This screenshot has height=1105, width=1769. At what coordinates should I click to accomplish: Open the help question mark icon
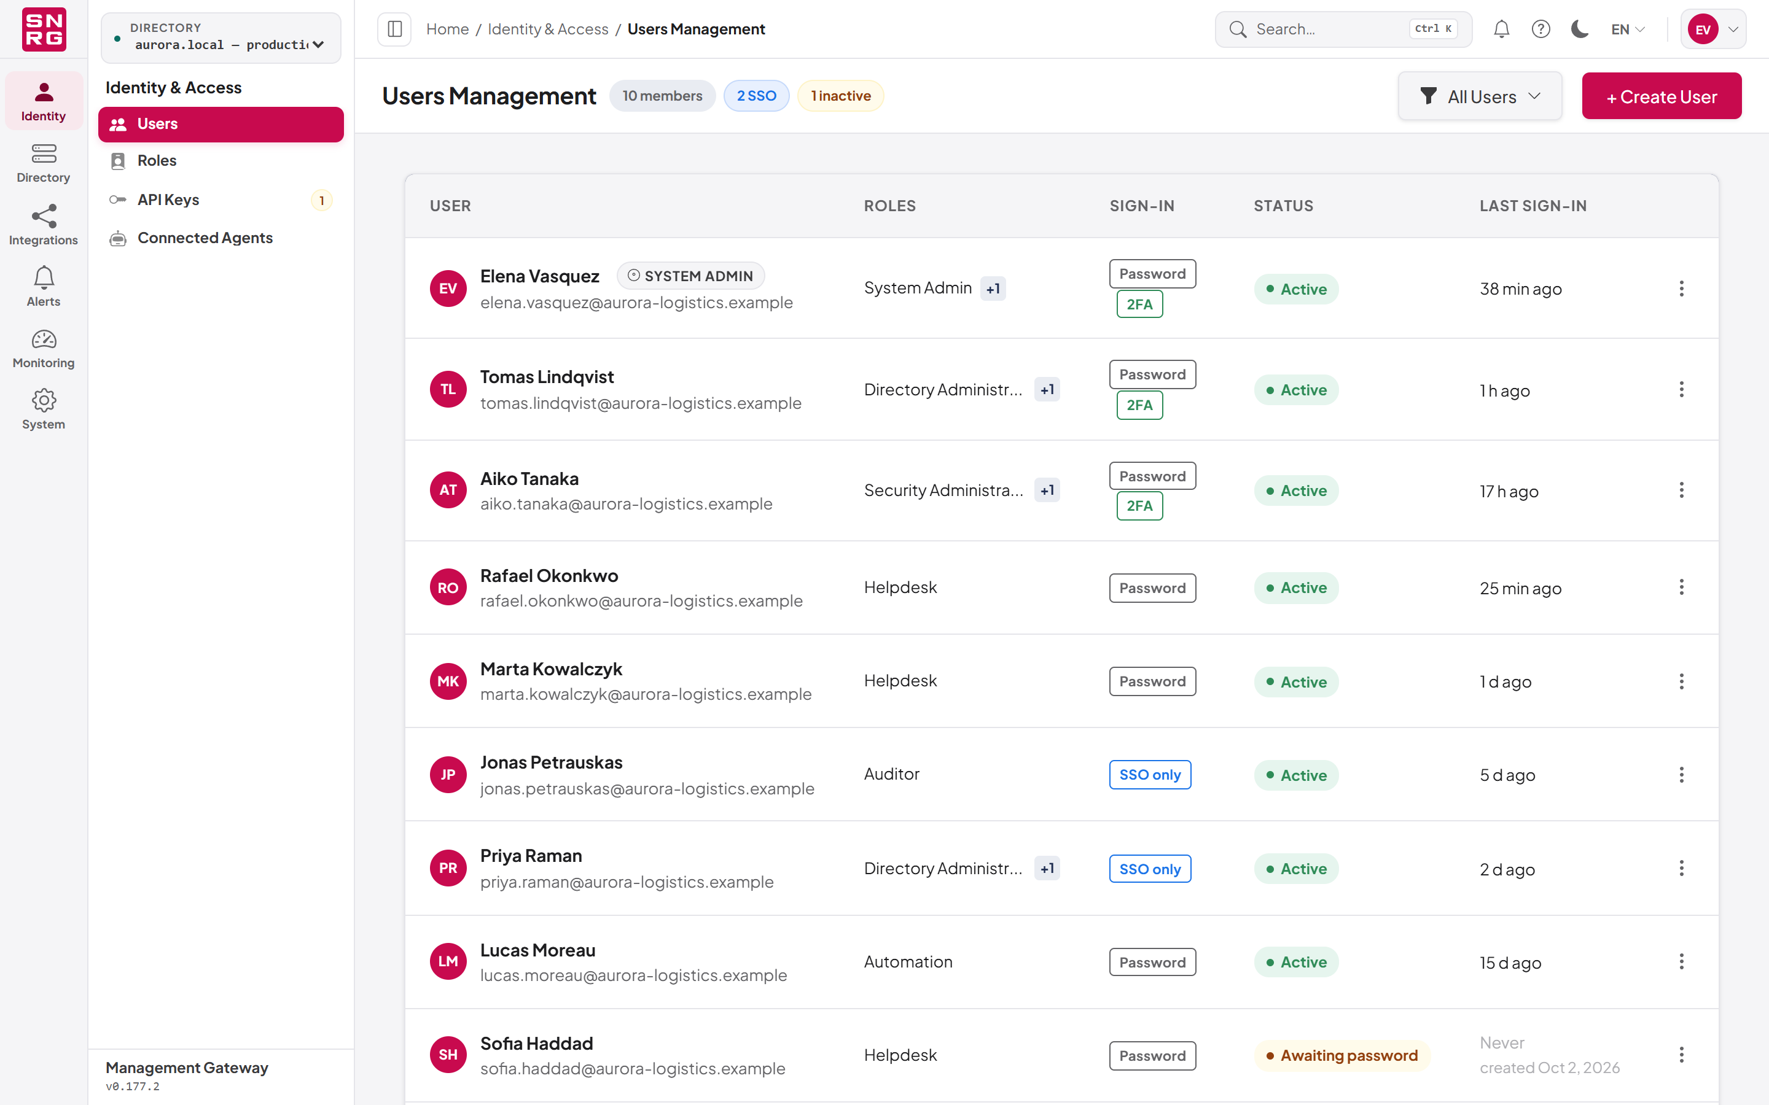pos(1541,29)
